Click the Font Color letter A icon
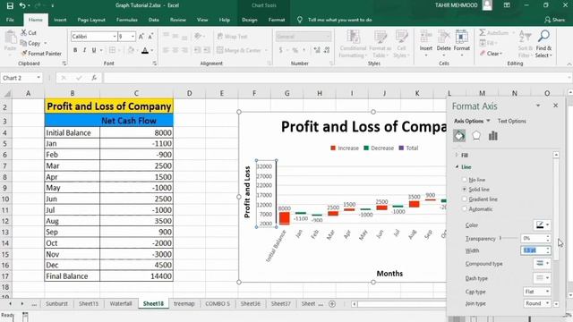 pos(145,50)
